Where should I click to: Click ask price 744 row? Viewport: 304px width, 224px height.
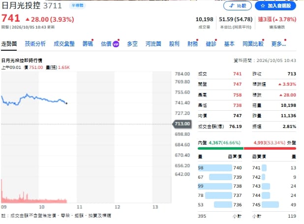coord(274,195)
